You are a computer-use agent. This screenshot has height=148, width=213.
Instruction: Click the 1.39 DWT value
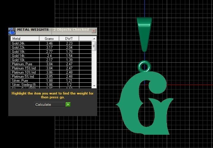tap(69, 60)
